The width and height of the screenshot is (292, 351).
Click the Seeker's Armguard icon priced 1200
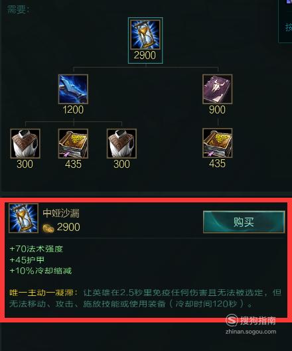(73, 89)
